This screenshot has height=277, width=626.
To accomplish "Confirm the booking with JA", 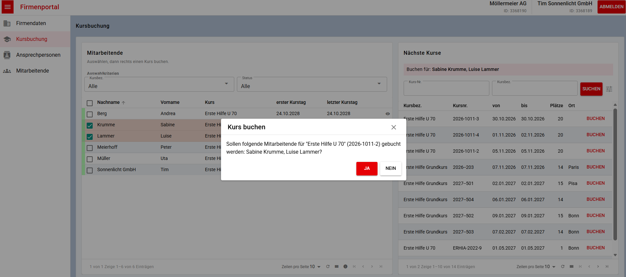I will pos(367,169).
